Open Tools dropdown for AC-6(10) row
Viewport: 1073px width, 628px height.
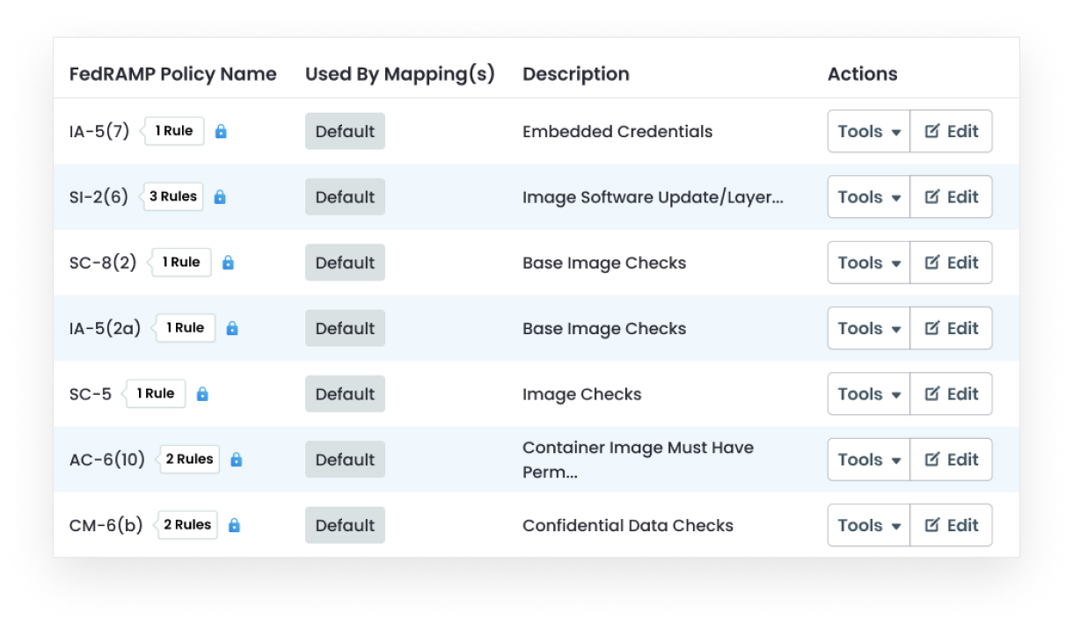tap(869, 459)
